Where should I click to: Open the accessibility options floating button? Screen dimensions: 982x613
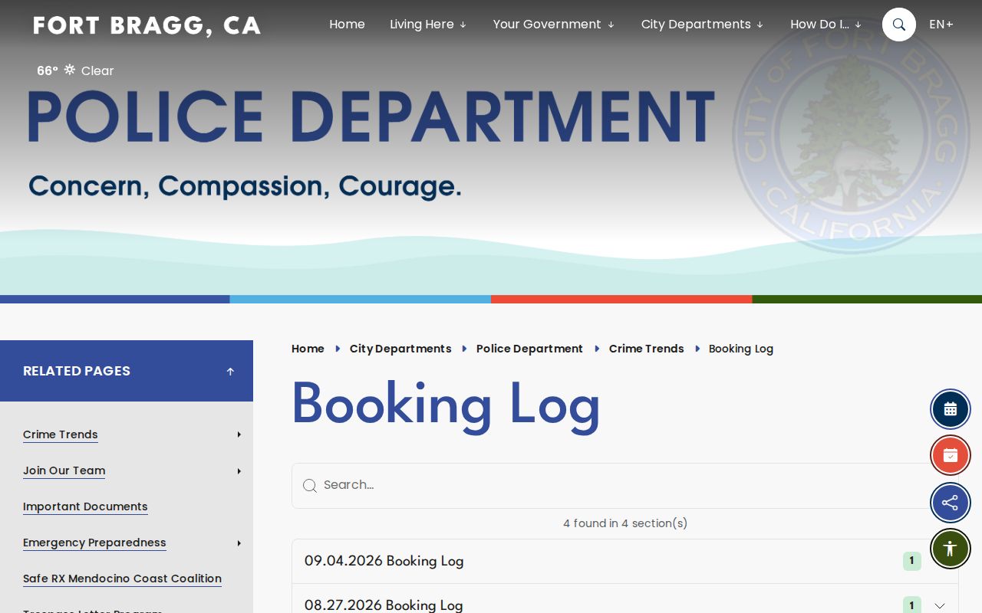951,549
